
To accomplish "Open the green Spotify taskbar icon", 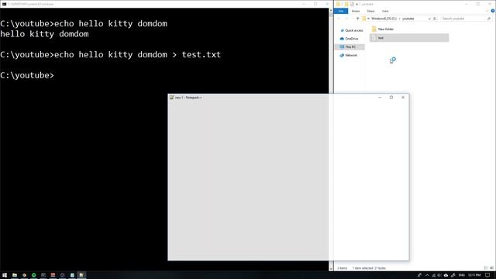I will coord(33,275).
